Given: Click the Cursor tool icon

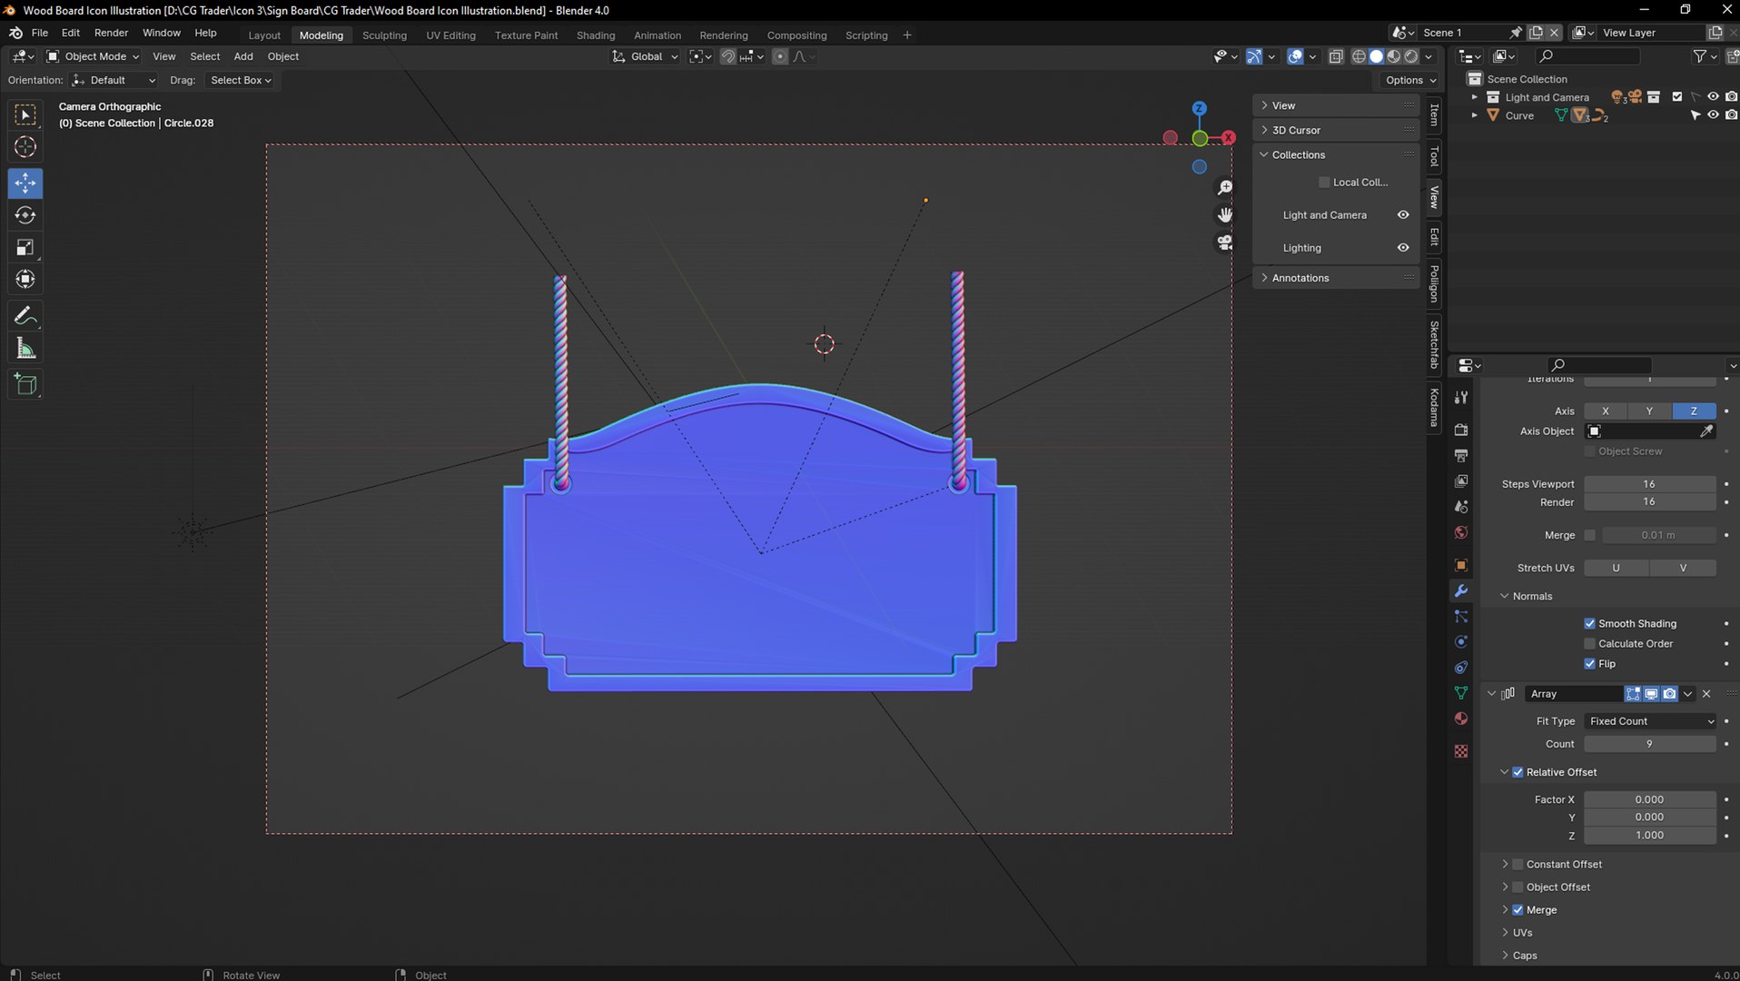Looking at the screenshot, I should click(x=25, y=147).
